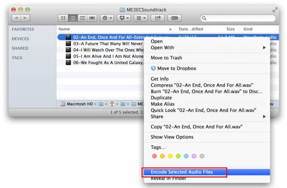Go back with the Finder back arrow

pos(16,18)
